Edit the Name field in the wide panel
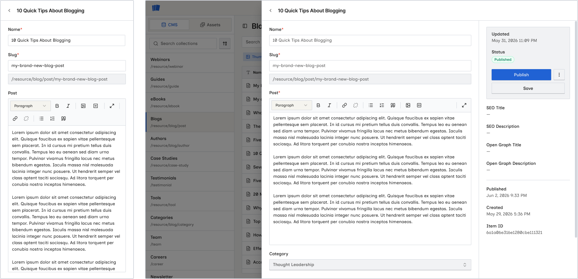 [370, 40]
